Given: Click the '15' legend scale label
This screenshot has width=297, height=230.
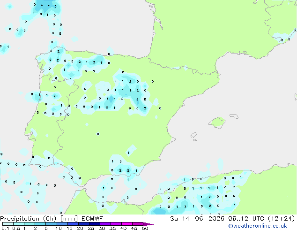Looking at the screenshot, I should (69, 228).
